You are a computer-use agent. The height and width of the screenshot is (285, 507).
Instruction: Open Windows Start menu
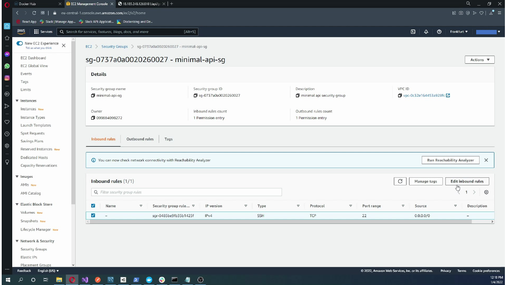pyautogui.click(x=8, y=280)
